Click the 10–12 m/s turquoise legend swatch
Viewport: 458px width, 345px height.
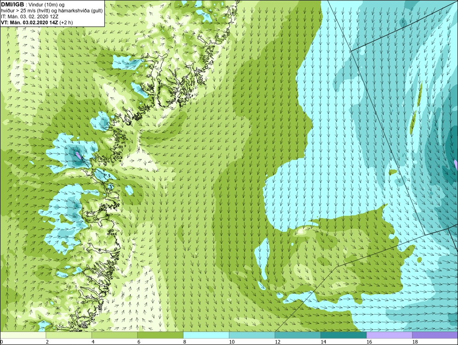tap(252, 335)
